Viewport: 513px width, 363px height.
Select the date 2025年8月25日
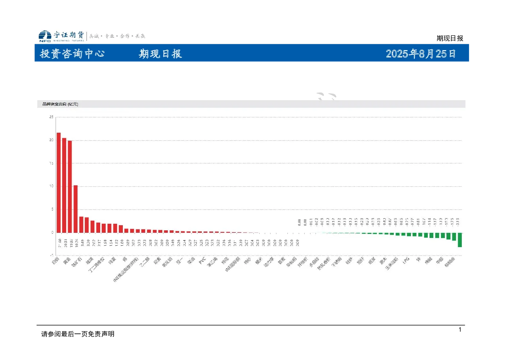point(421,54)
